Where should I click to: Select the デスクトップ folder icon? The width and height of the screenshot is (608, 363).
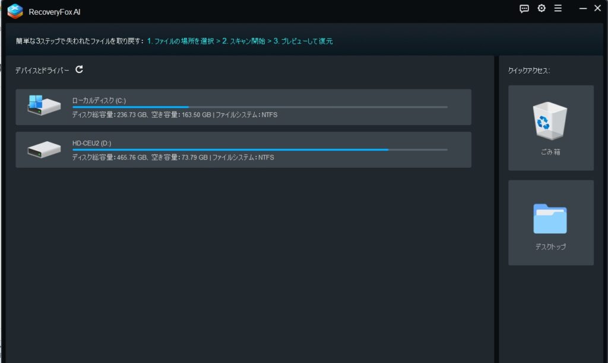coord(550,218)
